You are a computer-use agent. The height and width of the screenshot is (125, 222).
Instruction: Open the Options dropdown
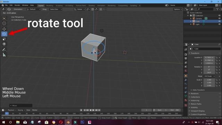(178, 9)
